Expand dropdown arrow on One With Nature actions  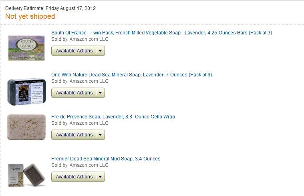100,93
